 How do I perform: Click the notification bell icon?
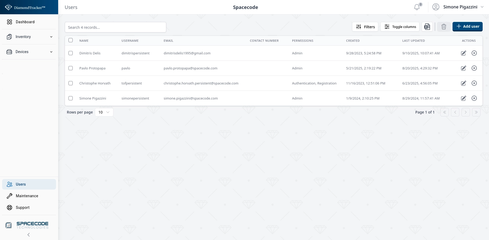point(417,7)
